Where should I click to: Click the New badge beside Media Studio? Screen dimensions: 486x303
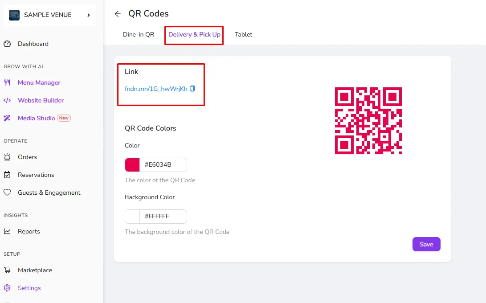click(x=64, y=118)
